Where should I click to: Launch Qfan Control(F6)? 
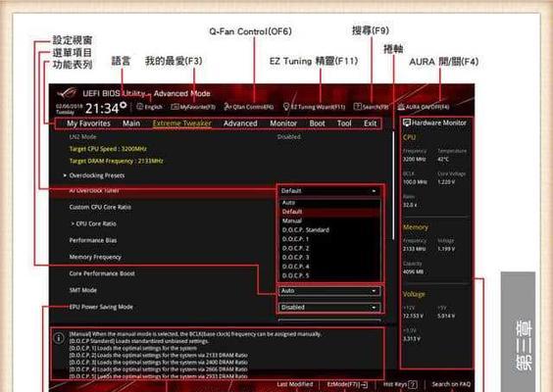coord(249,107)
